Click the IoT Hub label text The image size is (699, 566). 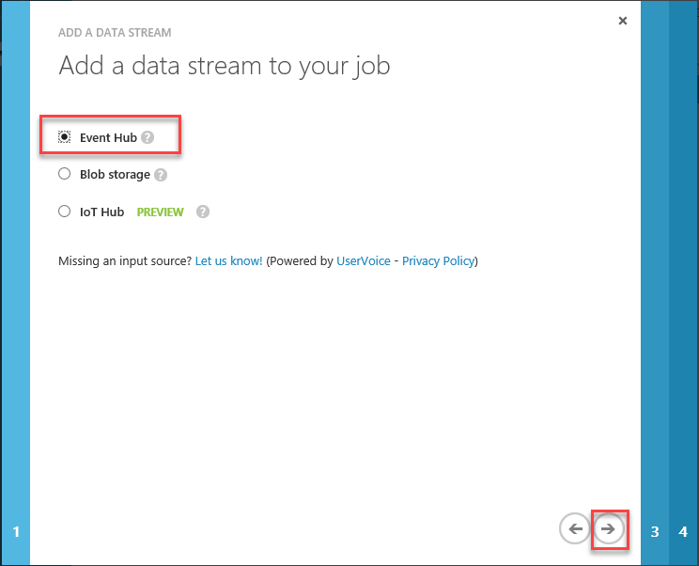(101, 212)
